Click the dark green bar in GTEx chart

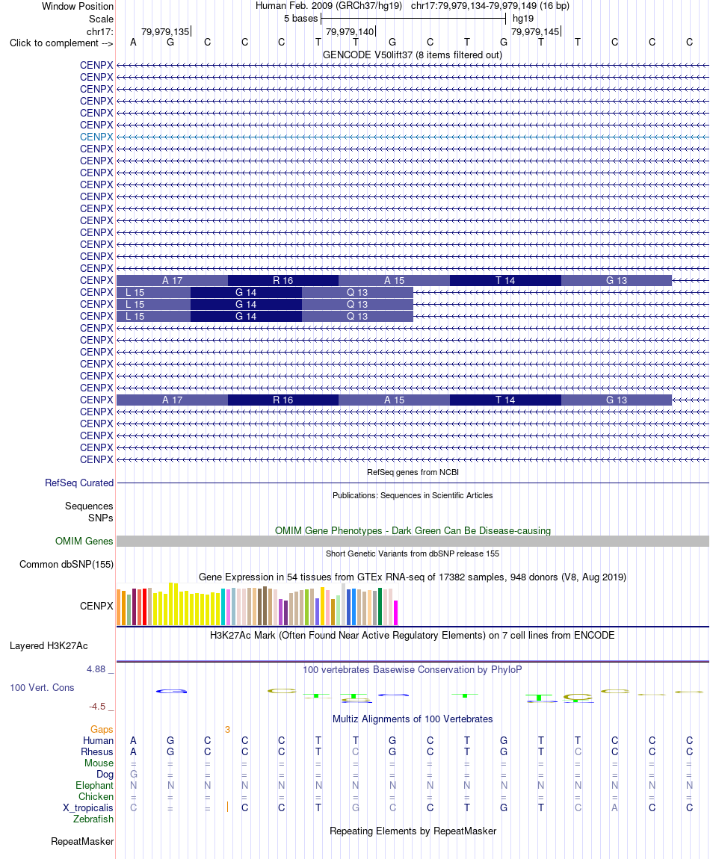pyautogui.click(x=380, y=607)
